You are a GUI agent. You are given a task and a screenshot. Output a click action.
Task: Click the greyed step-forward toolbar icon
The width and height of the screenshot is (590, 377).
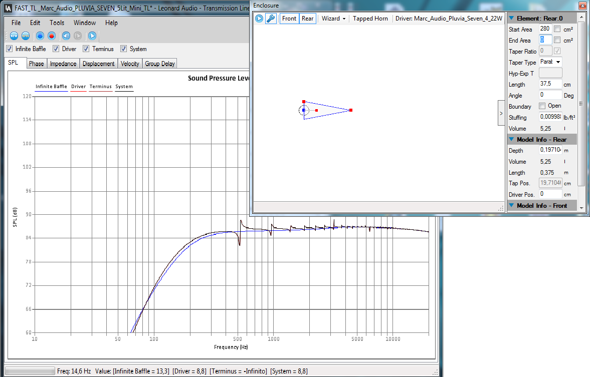pos(78,36)
